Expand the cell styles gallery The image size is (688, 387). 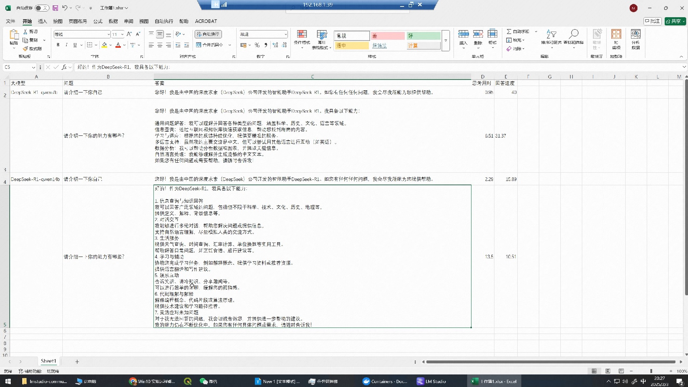pos(446,40)
